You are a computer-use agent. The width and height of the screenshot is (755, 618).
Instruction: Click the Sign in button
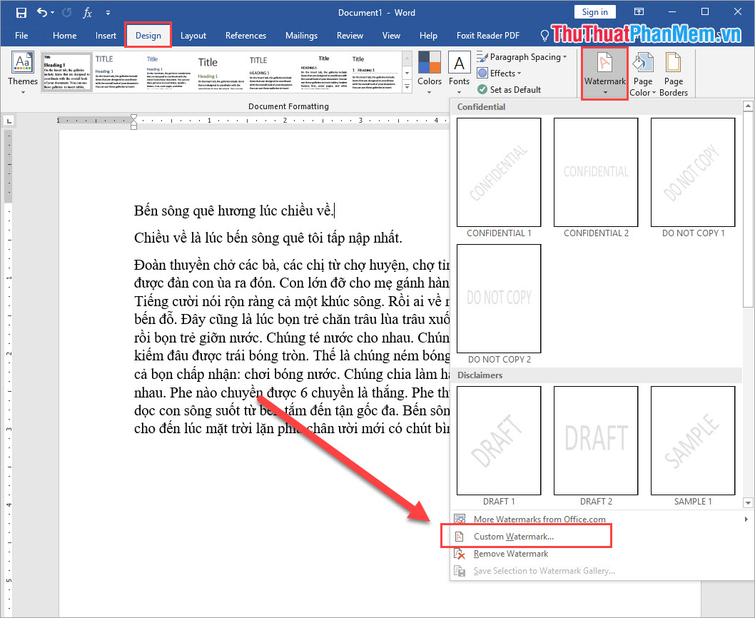coord(594,12)
